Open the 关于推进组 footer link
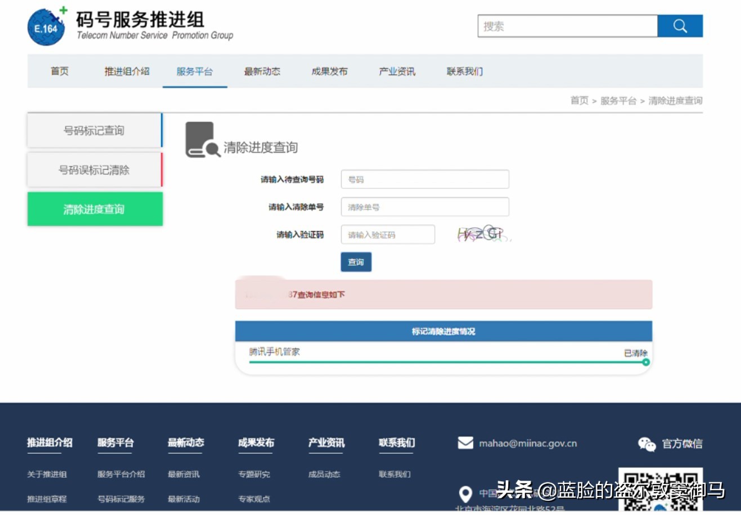 pos(47,474)
